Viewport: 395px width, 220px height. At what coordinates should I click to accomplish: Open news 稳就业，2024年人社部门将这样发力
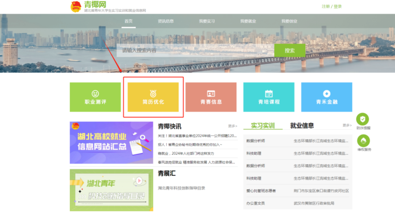(x=186, y=153)
